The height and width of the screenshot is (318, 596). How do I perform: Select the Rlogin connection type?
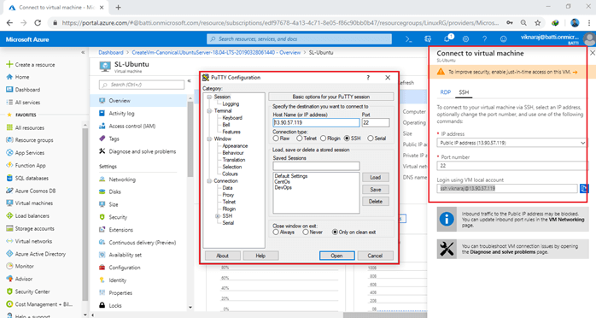pos(323,138)
